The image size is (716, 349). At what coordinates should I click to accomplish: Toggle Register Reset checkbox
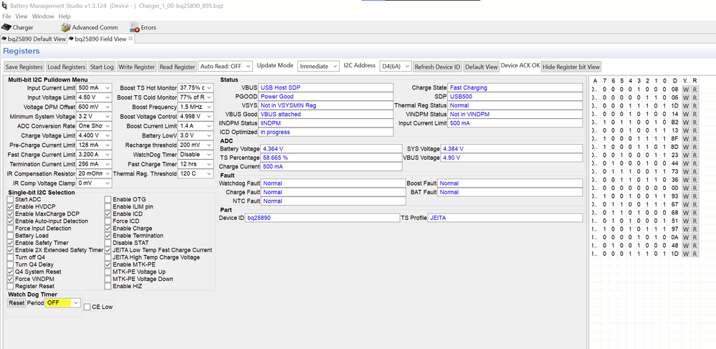[x=11, y=287]
